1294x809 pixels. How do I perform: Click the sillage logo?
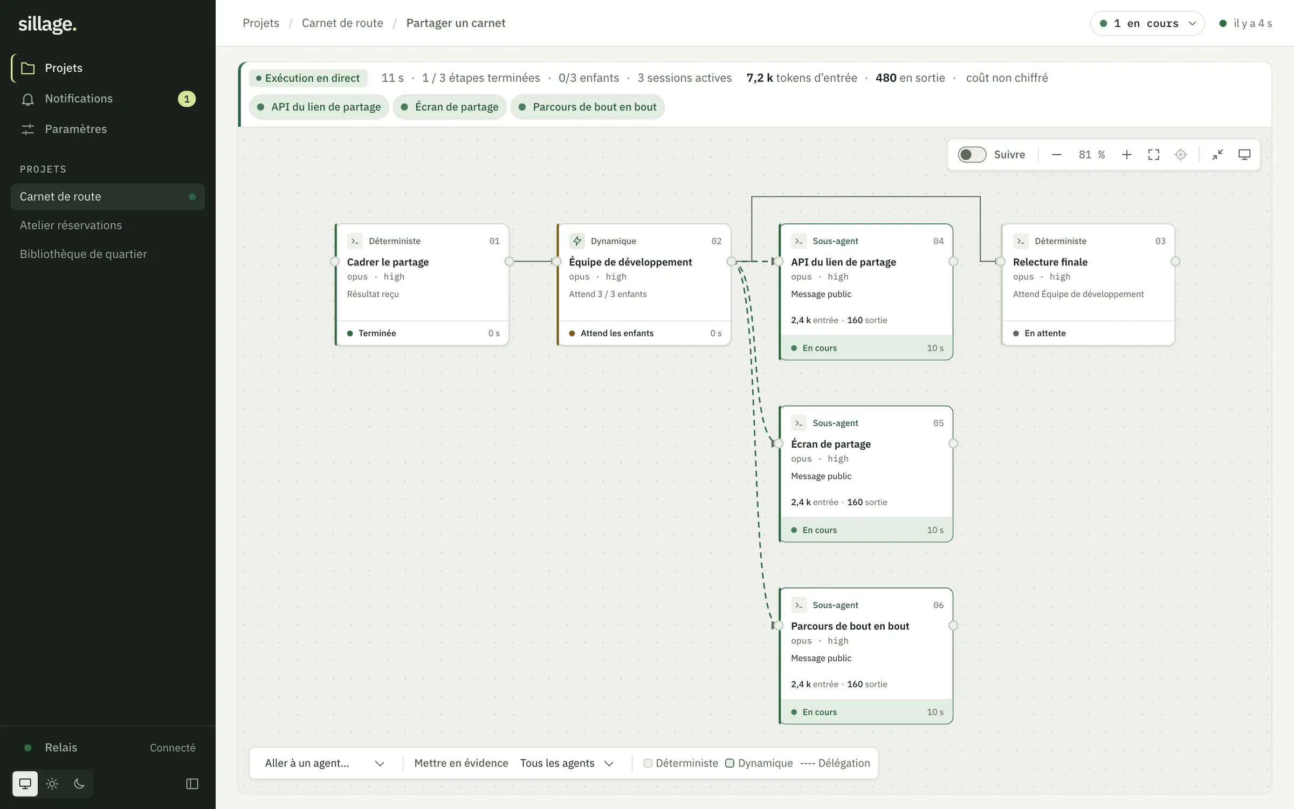point(47,24)
